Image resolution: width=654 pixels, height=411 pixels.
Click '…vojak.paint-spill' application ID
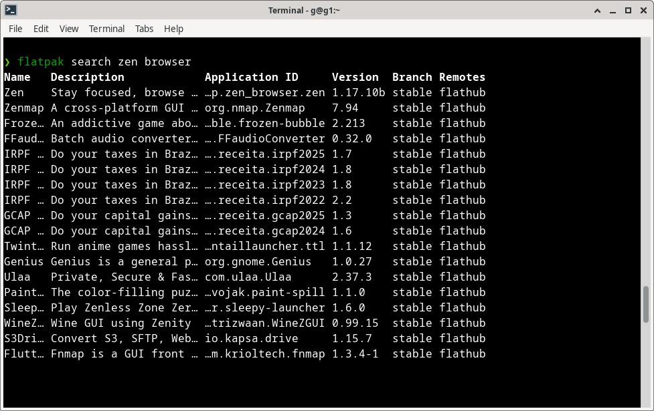click(x=265, y=293)
